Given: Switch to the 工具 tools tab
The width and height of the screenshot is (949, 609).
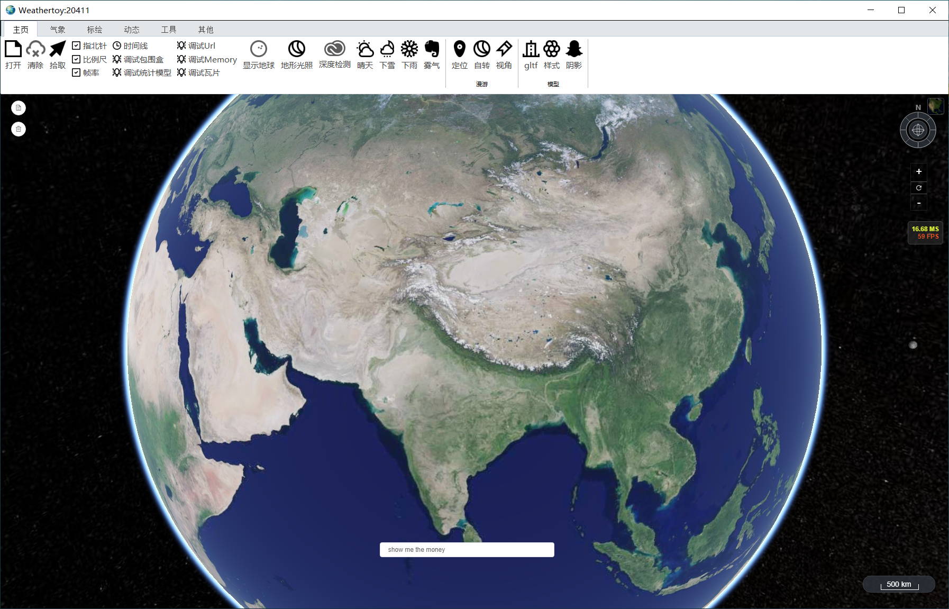Looking at the screenshot, I should coord(169,30).
